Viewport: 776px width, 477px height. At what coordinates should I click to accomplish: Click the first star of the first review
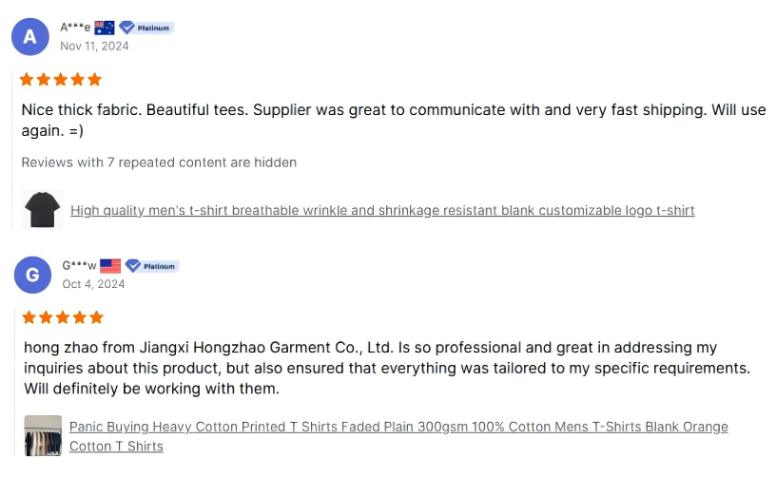pos(27,79)
